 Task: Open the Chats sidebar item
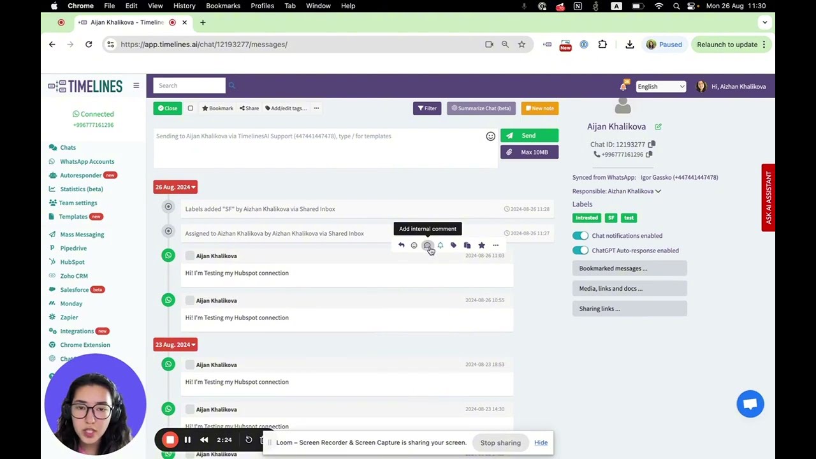click(68, 147)
